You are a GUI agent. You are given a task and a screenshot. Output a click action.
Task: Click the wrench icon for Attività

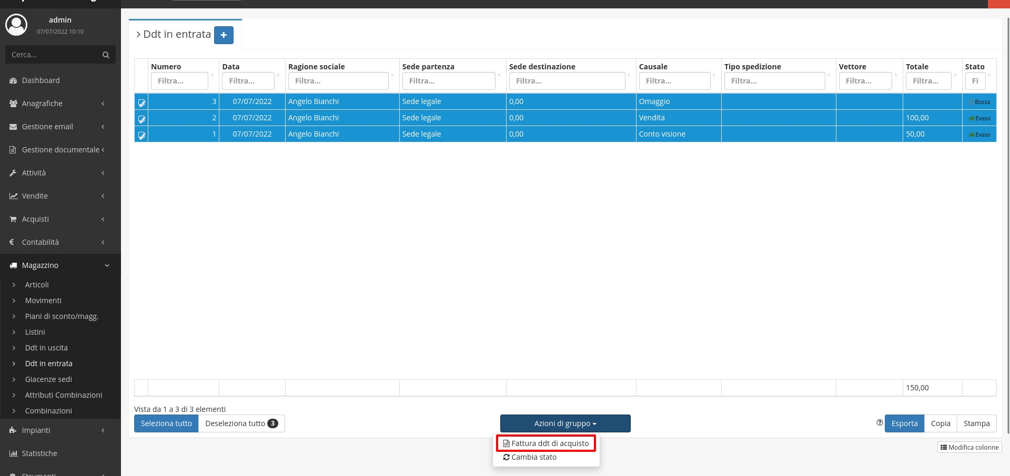[13, 173]
